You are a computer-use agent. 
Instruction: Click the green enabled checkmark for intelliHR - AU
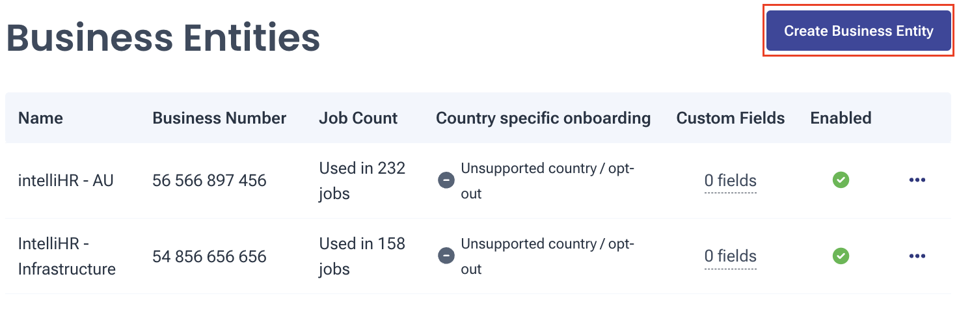[841, 180]
